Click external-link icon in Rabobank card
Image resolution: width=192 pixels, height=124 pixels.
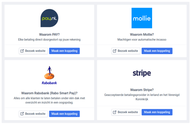point(22,114)
